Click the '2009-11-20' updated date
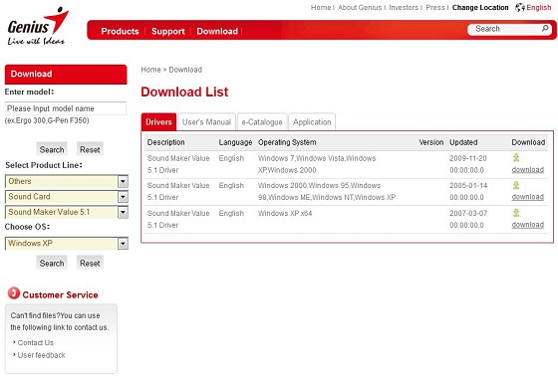Screen dimensions: 558x382 tap(468, 158)
